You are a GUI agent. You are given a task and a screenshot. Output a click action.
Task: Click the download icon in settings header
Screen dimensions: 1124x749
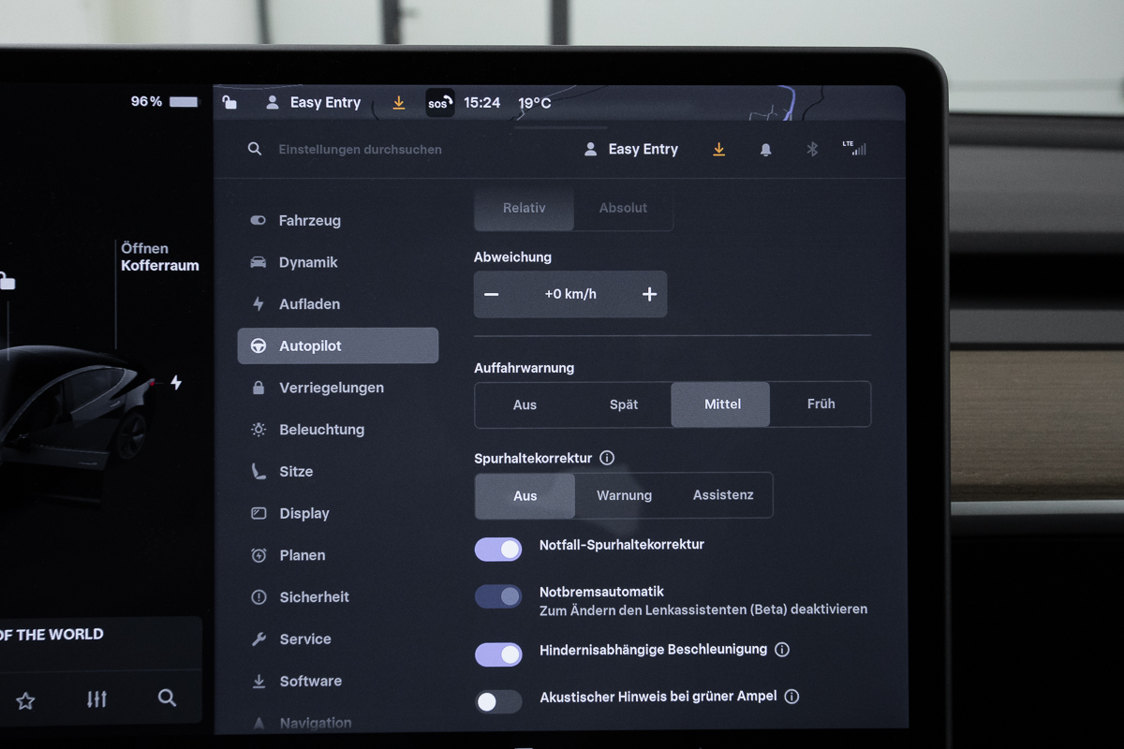pos(719,149)
